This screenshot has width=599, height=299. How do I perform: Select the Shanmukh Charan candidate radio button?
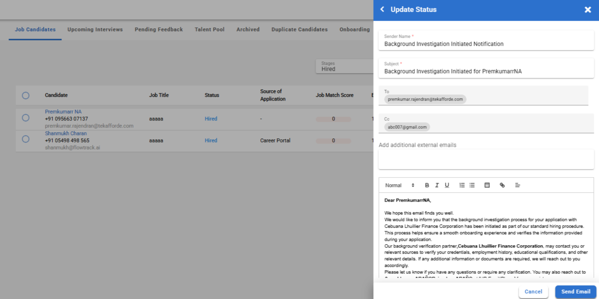pos(26,139)
